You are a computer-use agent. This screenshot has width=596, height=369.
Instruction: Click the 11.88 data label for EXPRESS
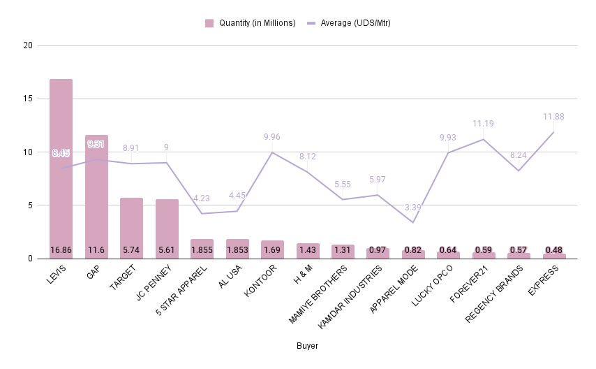tap(553, 117)
